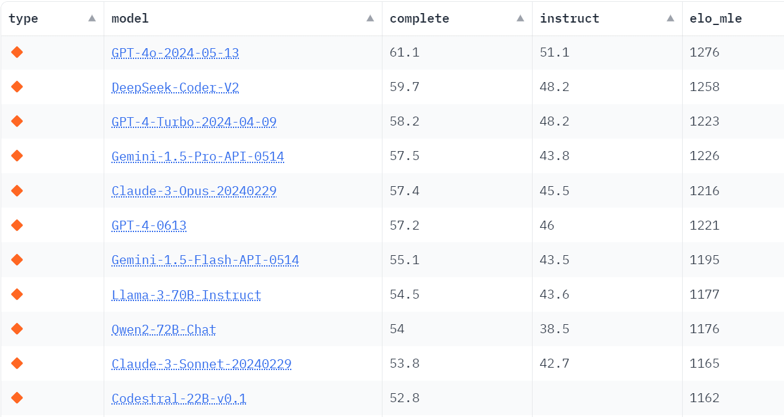
Task: Open the GPT-4o-2024-05-13 model link
Action: (175, 53)
